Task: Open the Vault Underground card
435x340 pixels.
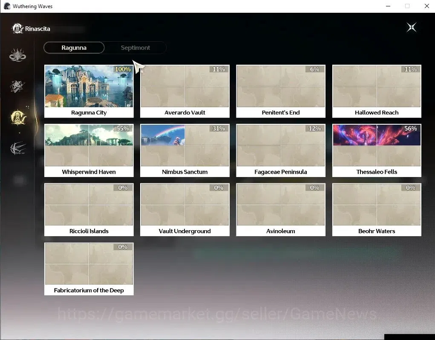Action: point(185,210)
